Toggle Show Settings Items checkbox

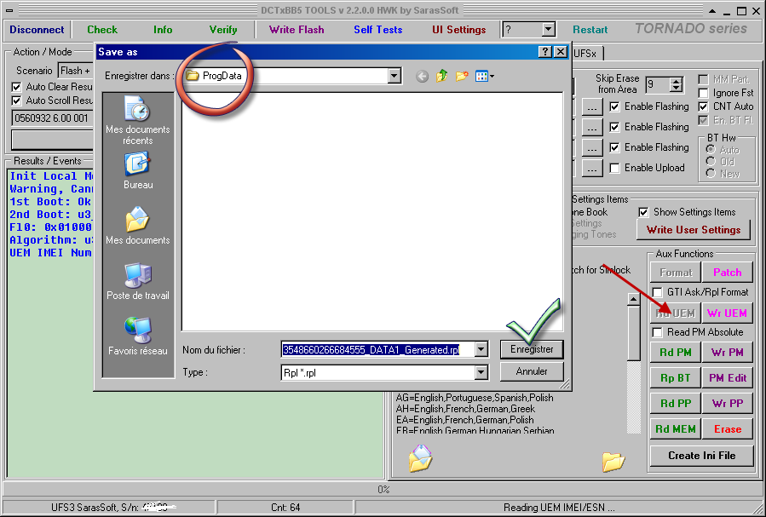[x=643, y=212]
